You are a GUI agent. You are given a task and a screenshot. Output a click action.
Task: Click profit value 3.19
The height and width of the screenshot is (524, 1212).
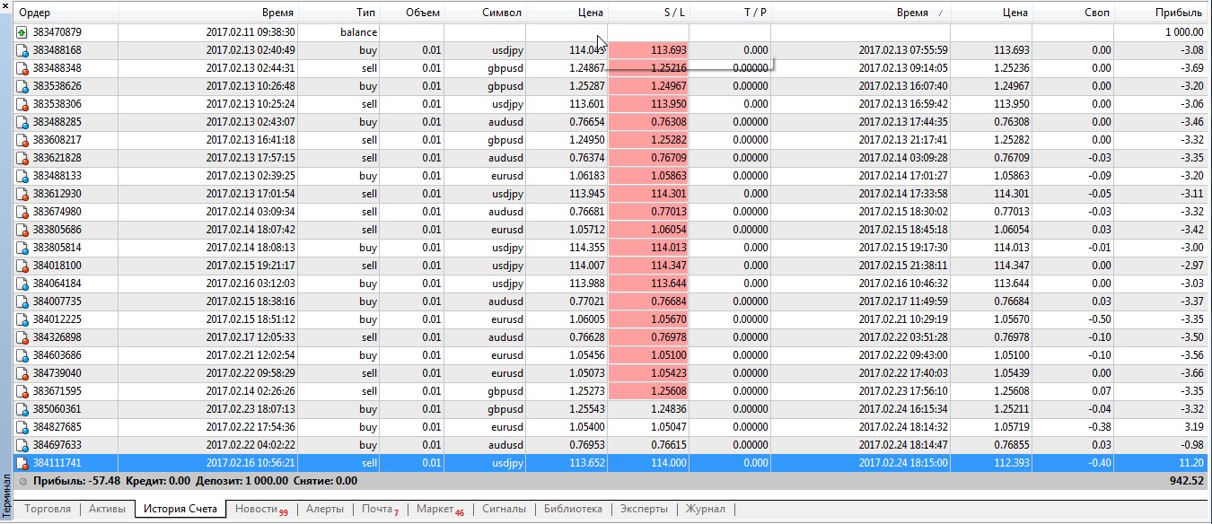click(x=1194, y=427)
